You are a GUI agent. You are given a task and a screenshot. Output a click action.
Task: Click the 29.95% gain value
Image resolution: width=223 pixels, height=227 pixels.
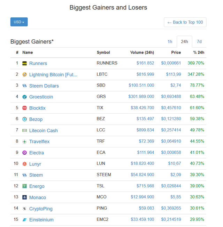click(197, 219)
